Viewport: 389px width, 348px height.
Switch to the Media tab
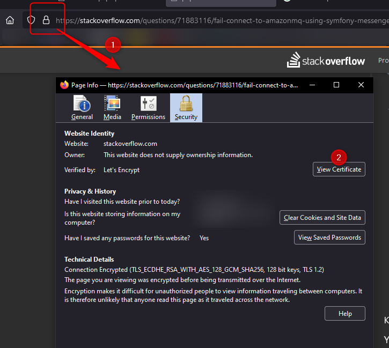click(x=112, y=108)
